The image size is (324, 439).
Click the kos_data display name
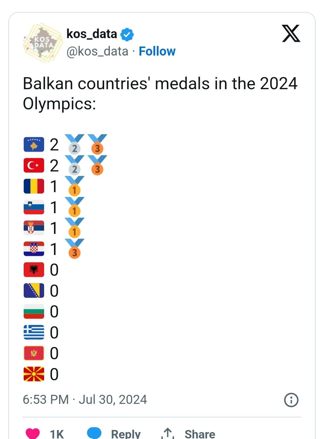pyautogui.click(x=92, y=34)
